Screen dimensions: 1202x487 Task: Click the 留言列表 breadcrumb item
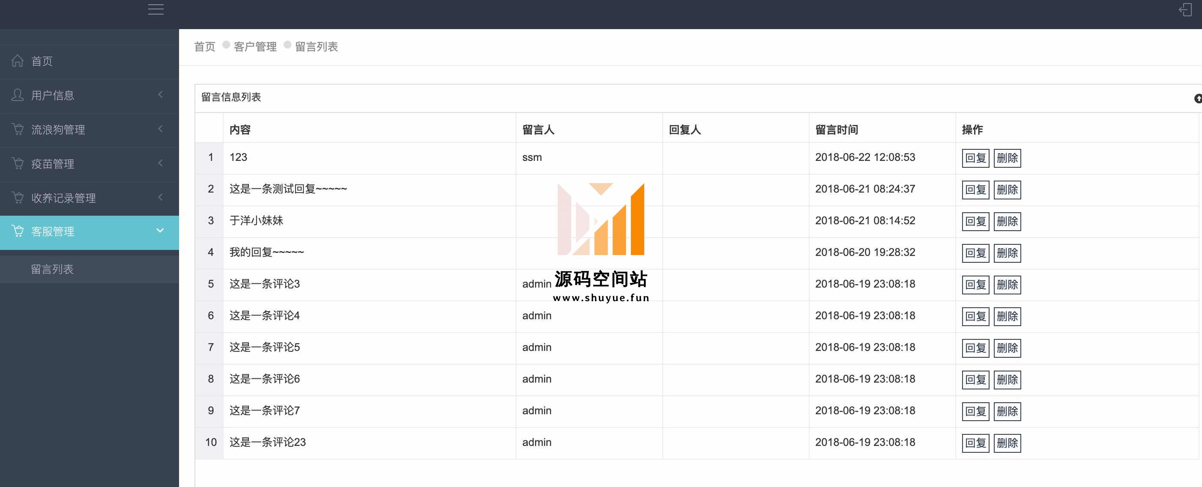click(317, 47)
